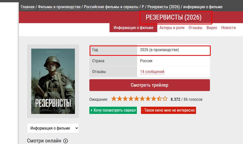Click the Резервисты (2026) breadcrumb link
This screenshot has width=243, height=144.
(163, 7)
